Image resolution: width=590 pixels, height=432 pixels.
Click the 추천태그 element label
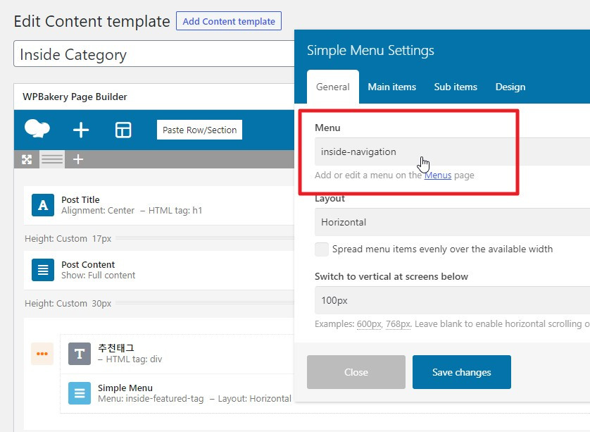coord(116,348)
